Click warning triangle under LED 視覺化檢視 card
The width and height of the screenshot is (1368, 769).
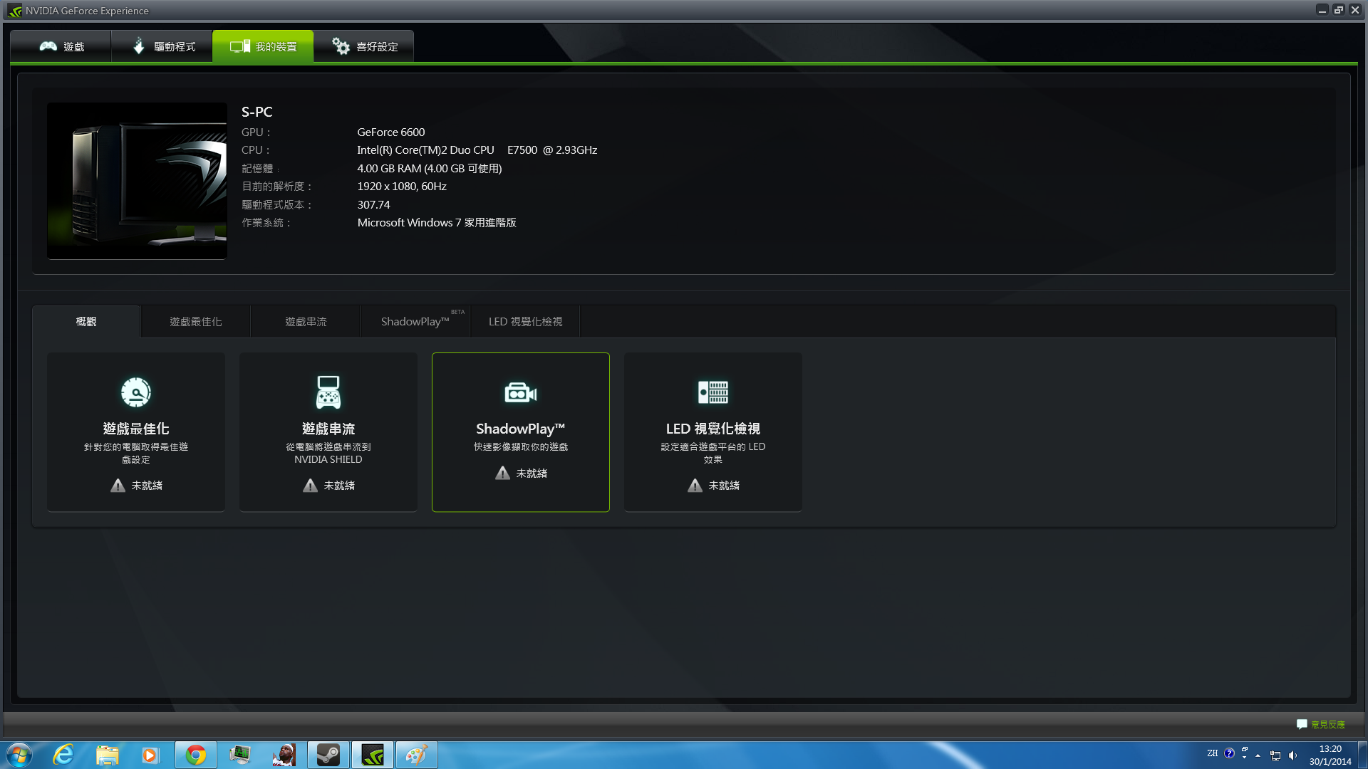695,486
